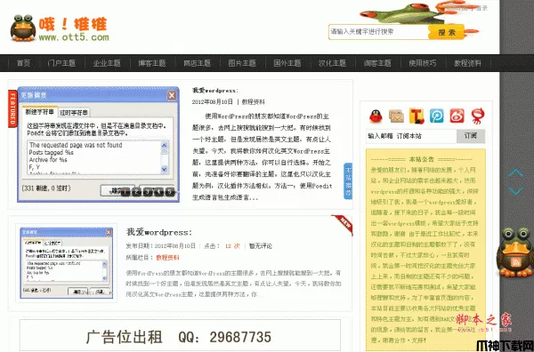Choose 淘客主题 in the nav bar
Viewport: 534px width, 352px height.
(x=377, y=63)
